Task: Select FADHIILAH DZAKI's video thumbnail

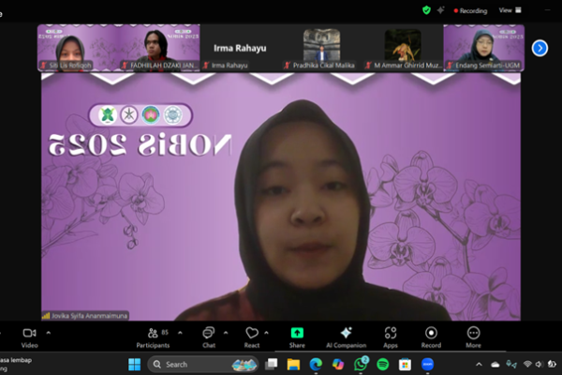Action: (x=159, y=48)
